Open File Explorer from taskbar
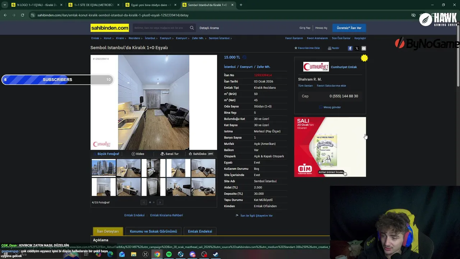Screen dimensions: 460x259 coord(134,254)
